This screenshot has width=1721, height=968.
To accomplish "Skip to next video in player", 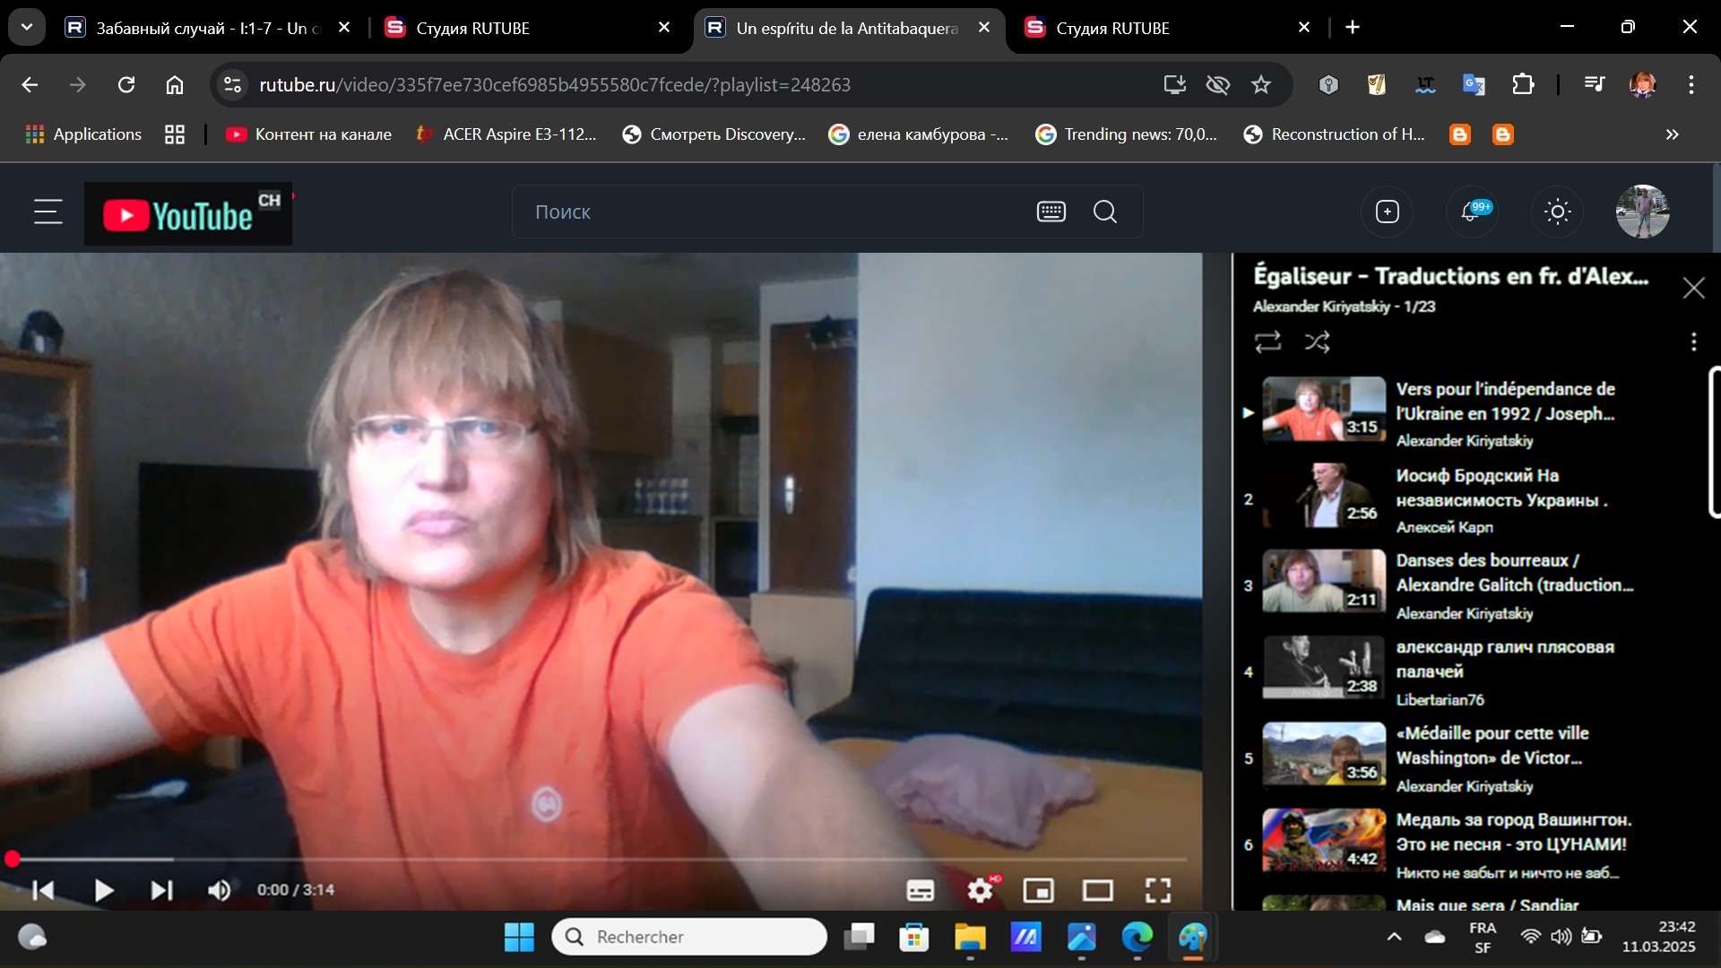I will coord(161,890).
